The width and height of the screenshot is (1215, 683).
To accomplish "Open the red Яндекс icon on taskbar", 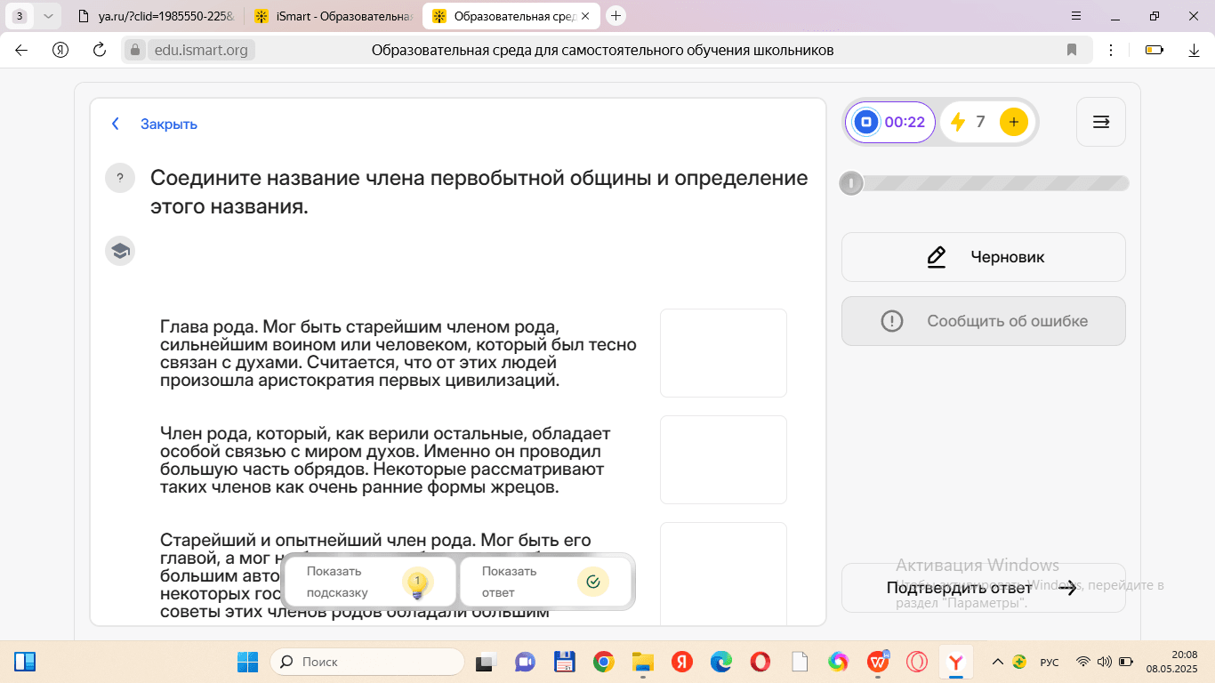I will [x=681, y=662].
